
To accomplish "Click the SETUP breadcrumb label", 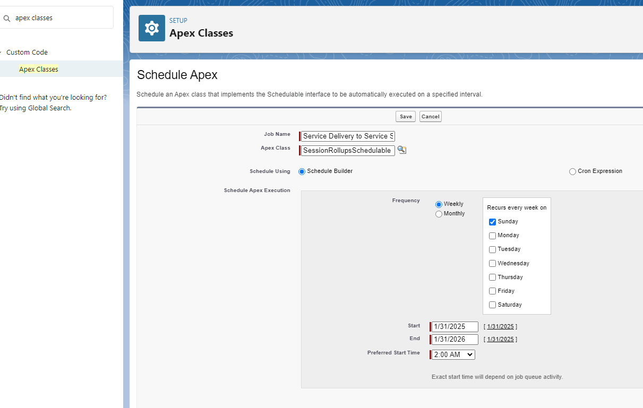I will [x=178, y=21].
